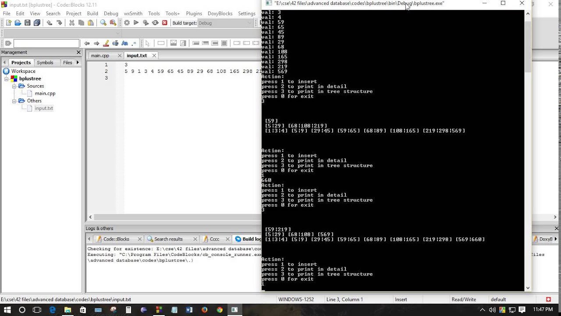Open Firefox from the taskbar
The width and height of the screenshot is (561, 316).
(204, 310)
